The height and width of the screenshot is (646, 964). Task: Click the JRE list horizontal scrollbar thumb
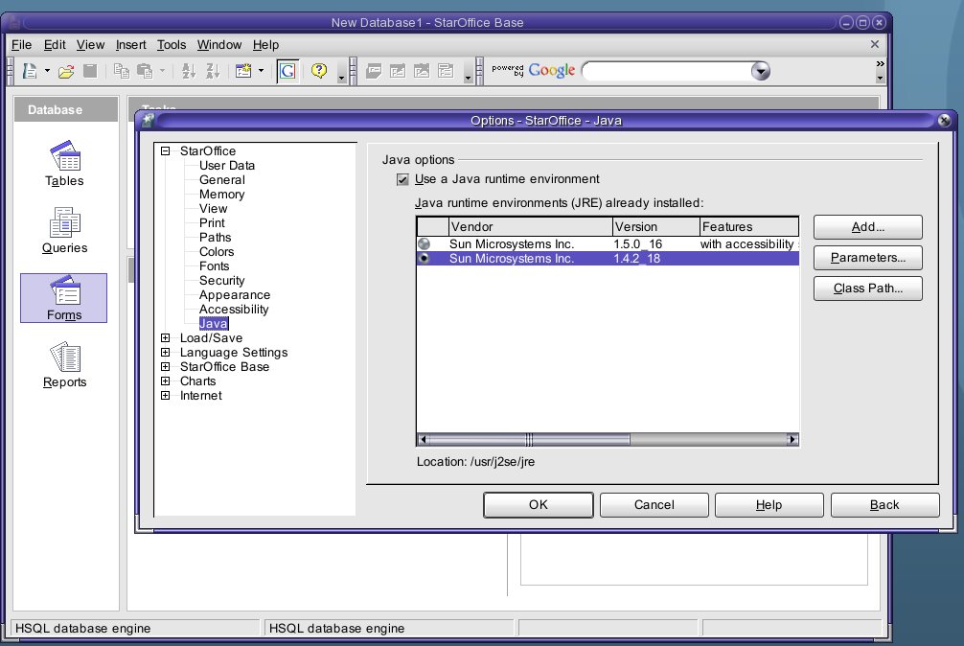(x=529, y=440)
